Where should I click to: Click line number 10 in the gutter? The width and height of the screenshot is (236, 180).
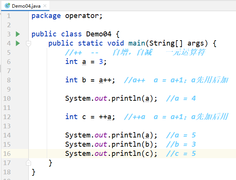7,98
